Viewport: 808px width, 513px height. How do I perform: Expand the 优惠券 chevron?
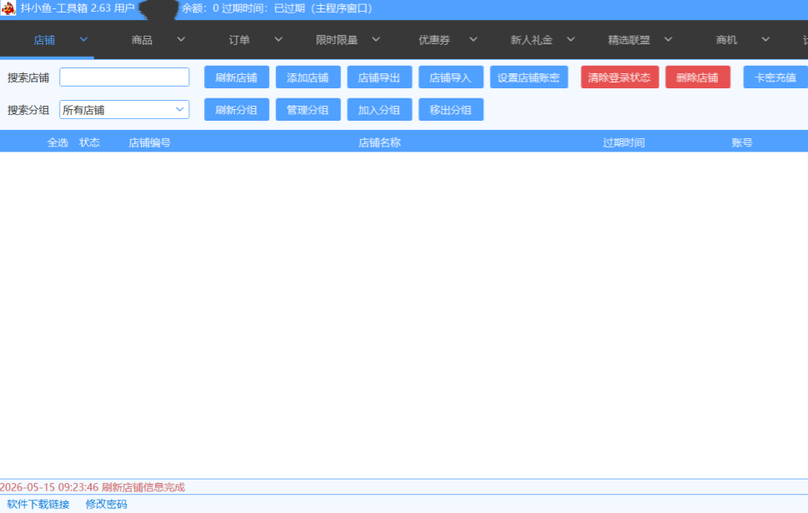click(474, 39)
